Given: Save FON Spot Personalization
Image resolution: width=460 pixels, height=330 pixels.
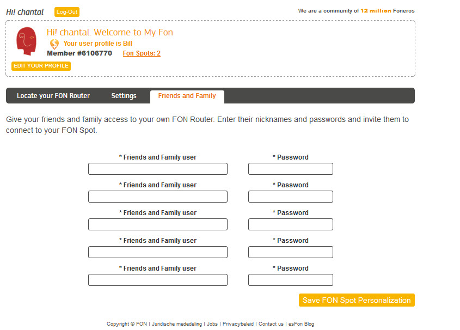Looking at the screenshot, I should point(357,300).
